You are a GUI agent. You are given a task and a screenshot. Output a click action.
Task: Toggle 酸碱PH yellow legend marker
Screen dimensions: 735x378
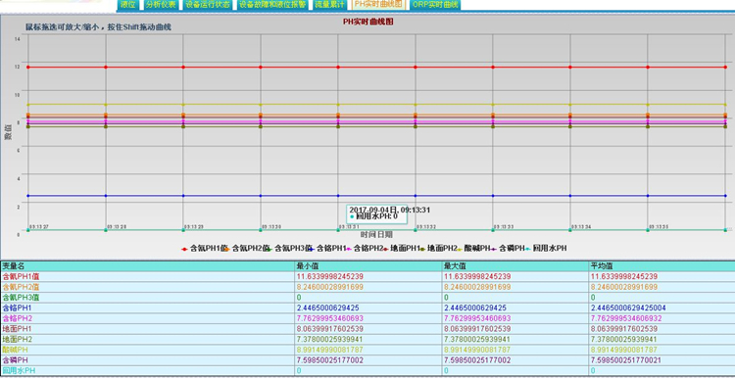459,249
